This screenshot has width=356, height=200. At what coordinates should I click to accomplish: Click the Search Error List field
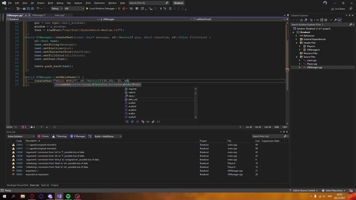[268, 136]
